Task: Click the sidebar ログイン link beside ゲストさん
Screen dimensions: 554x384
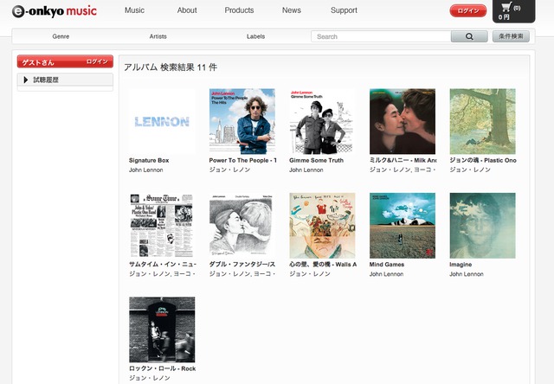Action: (97, 62)
